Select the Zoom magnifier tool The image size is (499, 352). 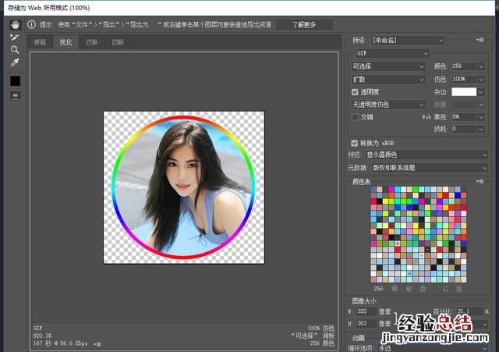15,49
